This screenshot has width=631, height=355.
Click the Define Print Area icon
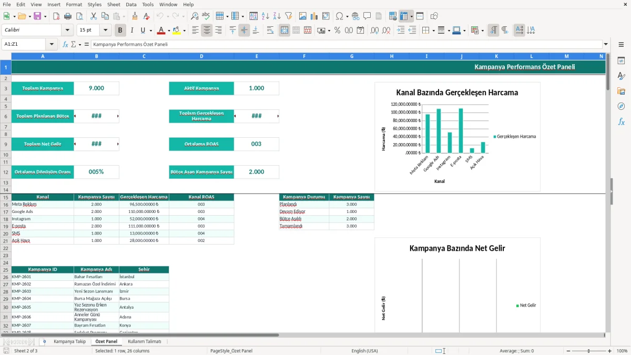pos(393,16)
